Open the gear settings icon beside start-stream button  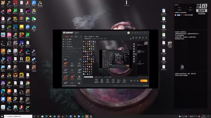click(x=138, y=81)
